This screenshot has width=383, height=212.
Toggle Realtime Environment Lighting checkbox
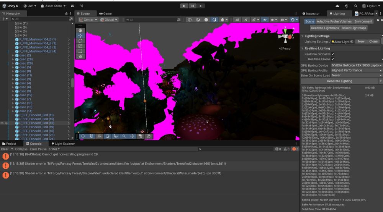tap(333, 59)
